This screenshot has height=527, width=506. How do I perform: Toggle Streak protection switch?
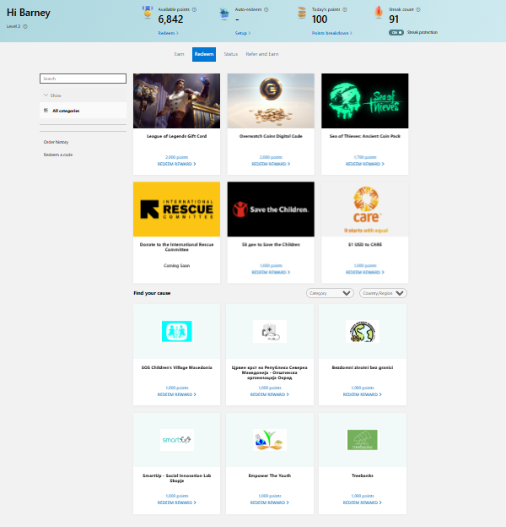396,33
